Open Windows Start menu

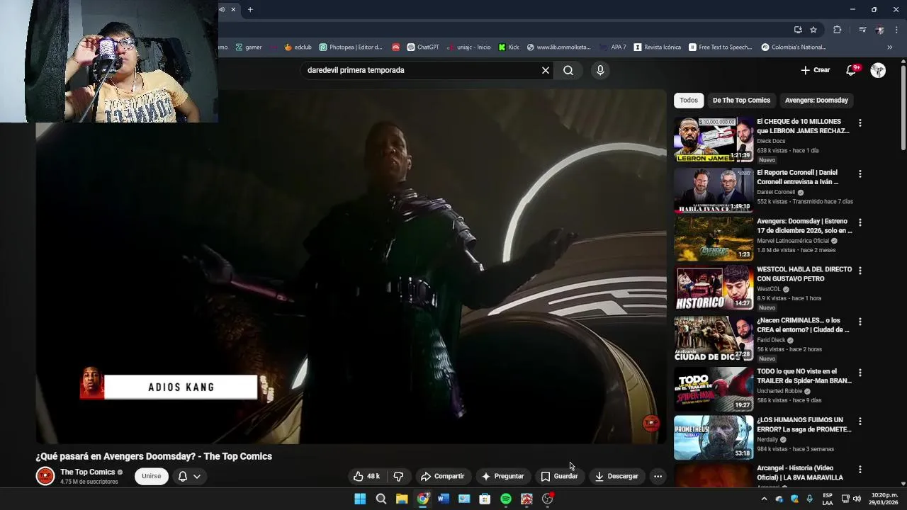pyautogui.click(x=360, y=499)
